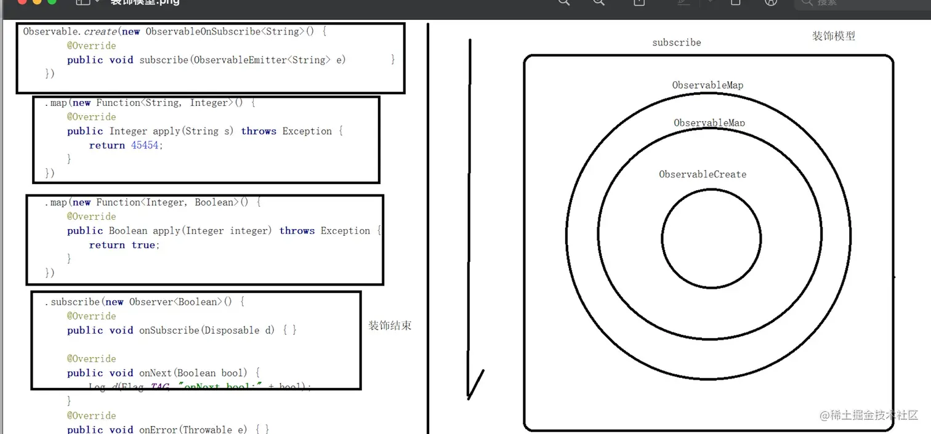Click the "return 45454;" code line
This screenshot has height=434, width=931.
pos(126,145)
